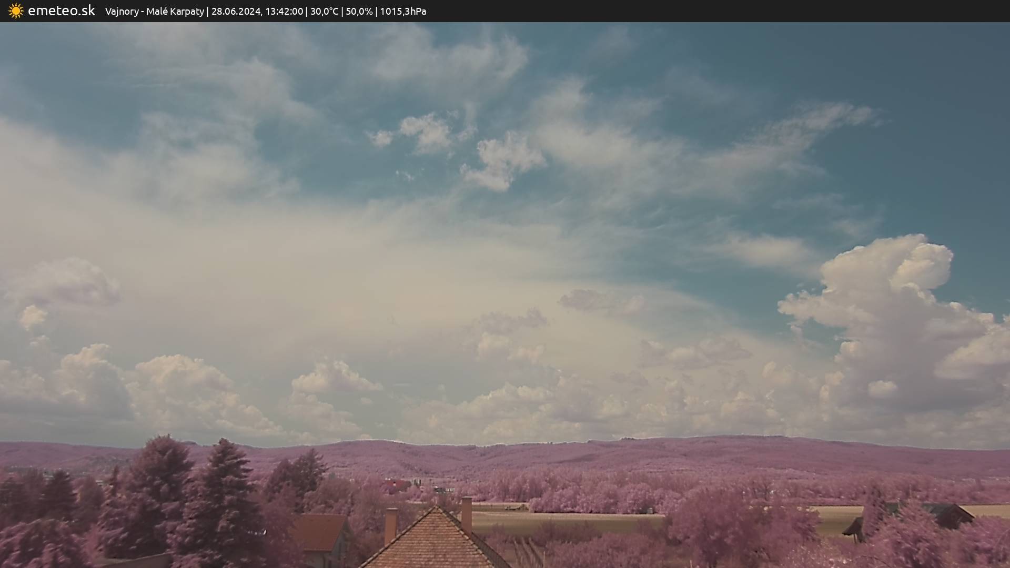Click the Vajnory - Malé Karpaty location label
The width and height of the screenshot is (1010, 568).
coord(154,12)
